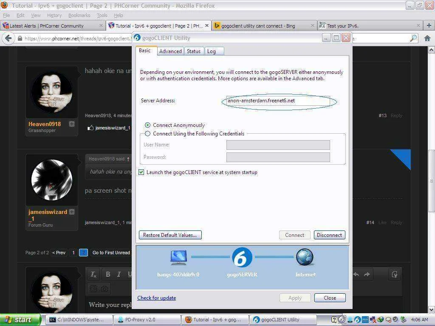Click the Connect button in gogoCLIENT
The height and width of the screenshot is (326, 435).
(x=295, y=235)
